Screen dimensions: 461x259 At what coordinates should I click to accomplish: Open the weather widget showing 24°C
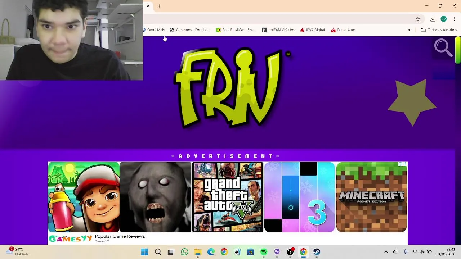[18, 251]
